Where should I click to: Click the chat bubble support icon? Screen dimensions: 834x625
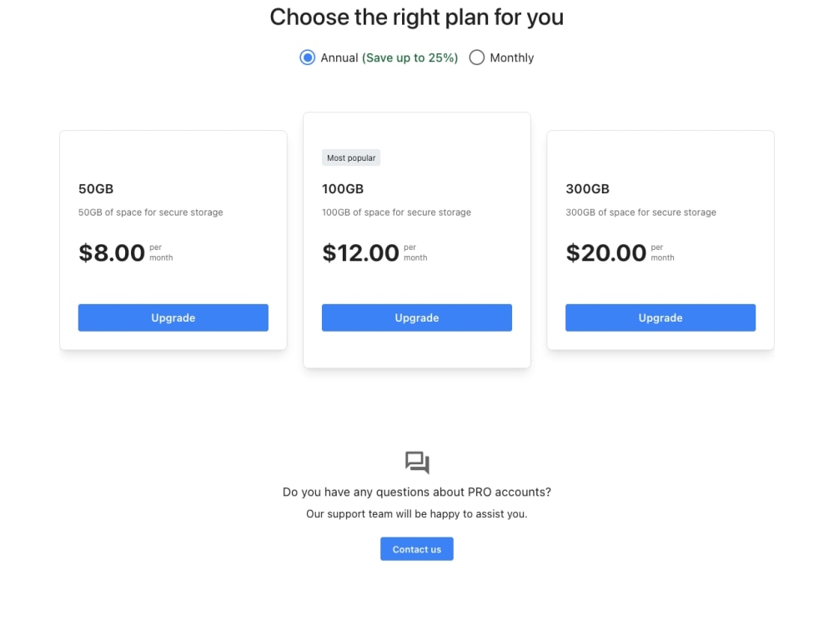(x=416, y=462)
